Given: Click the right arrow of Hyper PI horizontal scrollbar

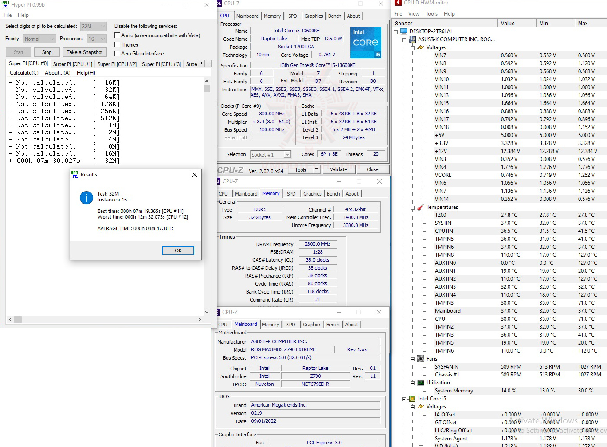Looking at the screenshot, I should coord(200,319).
